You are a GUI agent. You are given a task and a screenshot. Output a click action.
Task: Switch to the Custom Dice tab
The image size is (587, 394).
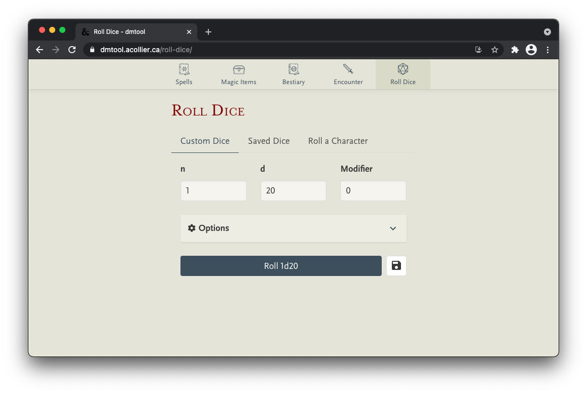205,141
